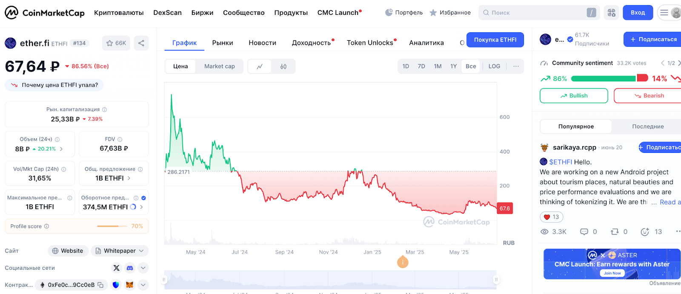Click the right chart range slider handle
Screen dimensions: 681x294
(x=496, y=280)
